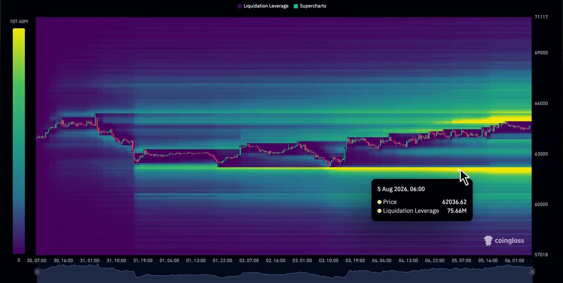The width and height of the screenshot is (563, 283).
Task: Grab the left handle of the time range slider
Action: coord(38,271)
